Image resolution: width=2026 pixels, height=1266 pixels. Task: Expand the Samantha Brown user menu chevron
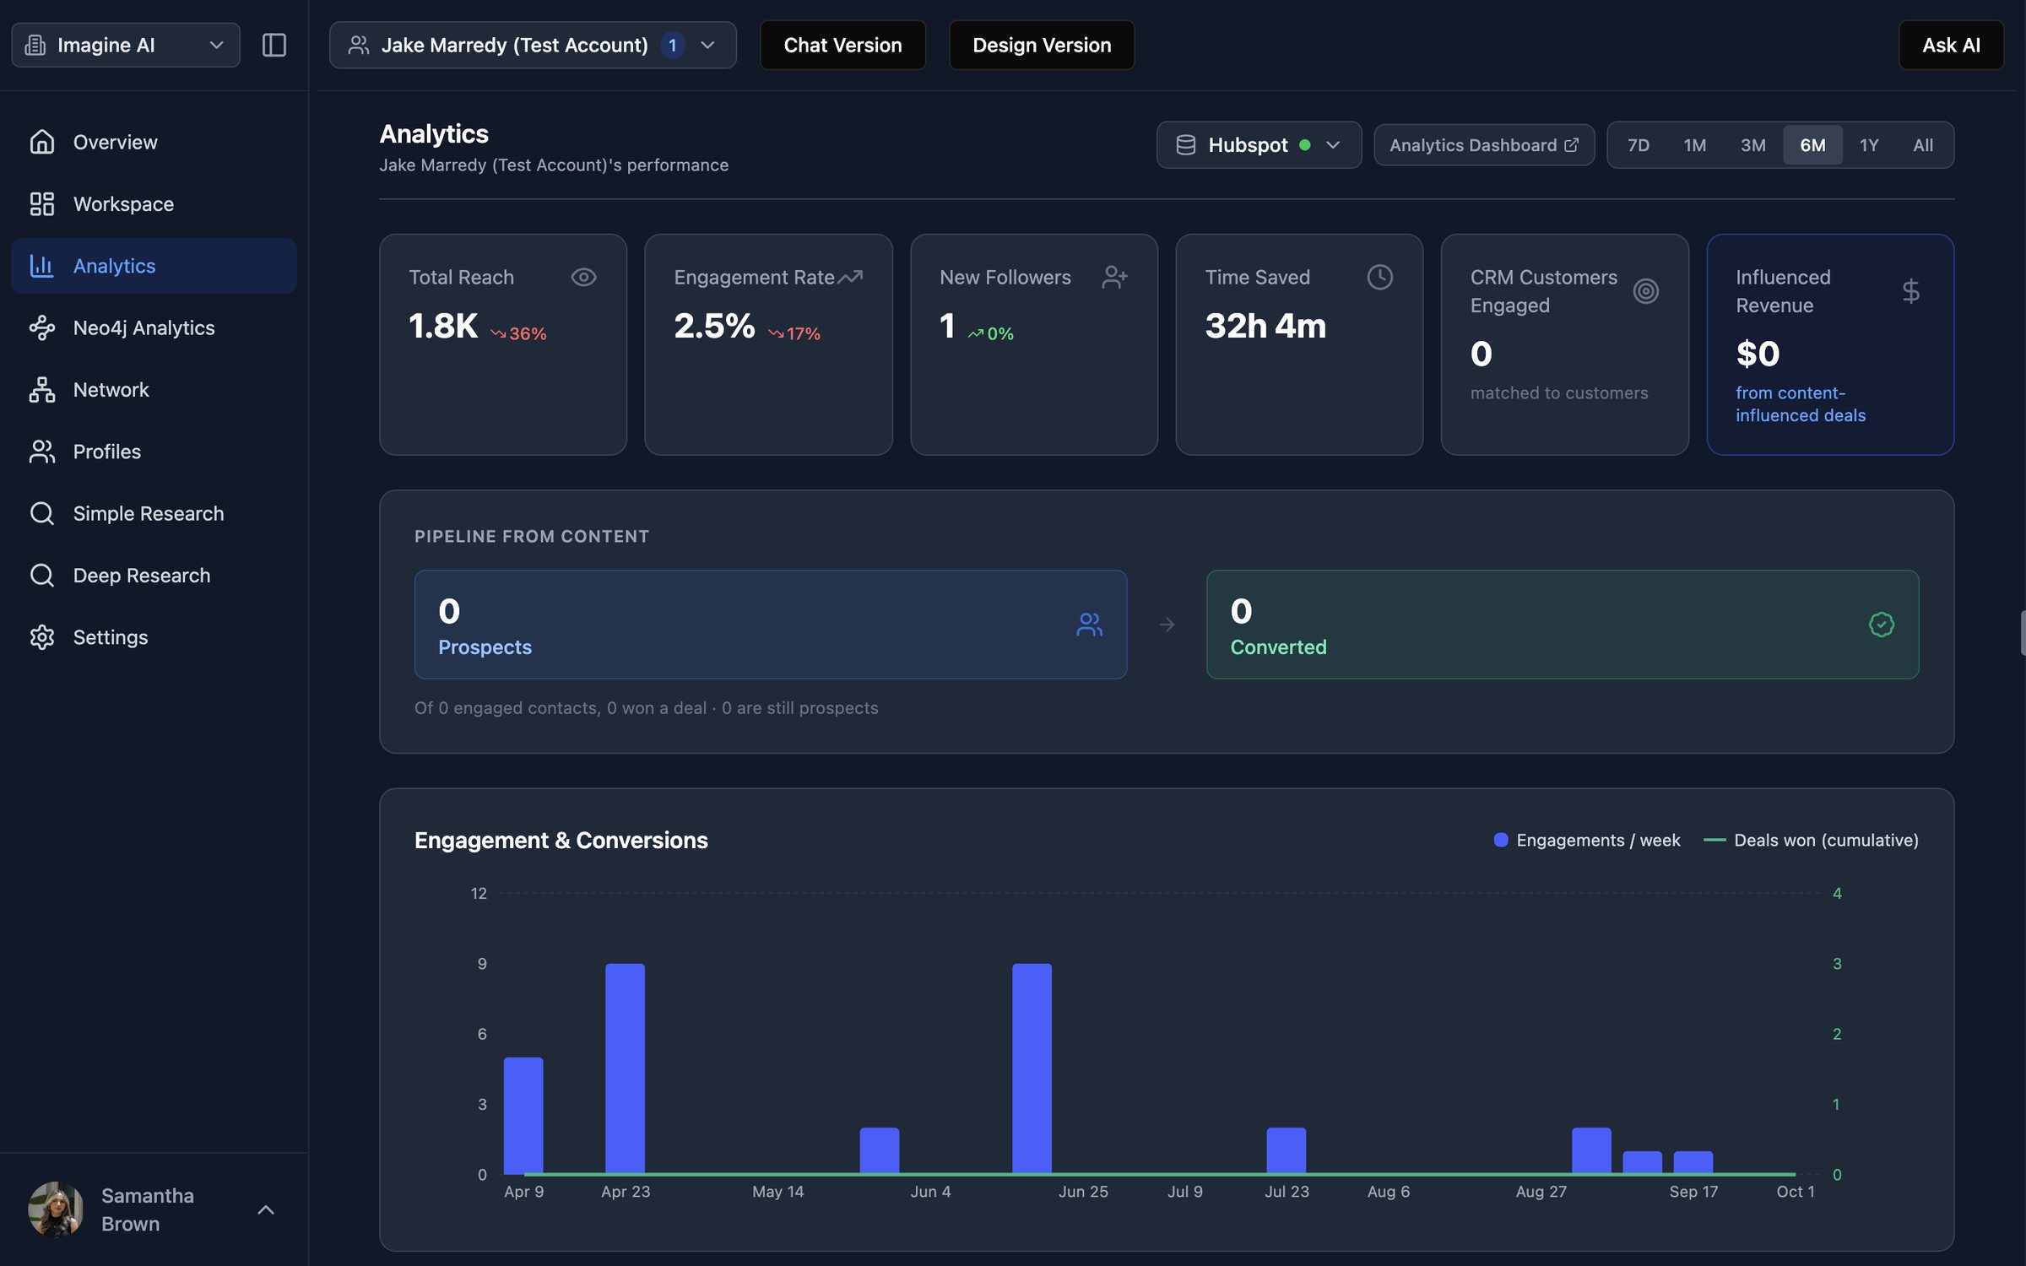(266, 1209)
